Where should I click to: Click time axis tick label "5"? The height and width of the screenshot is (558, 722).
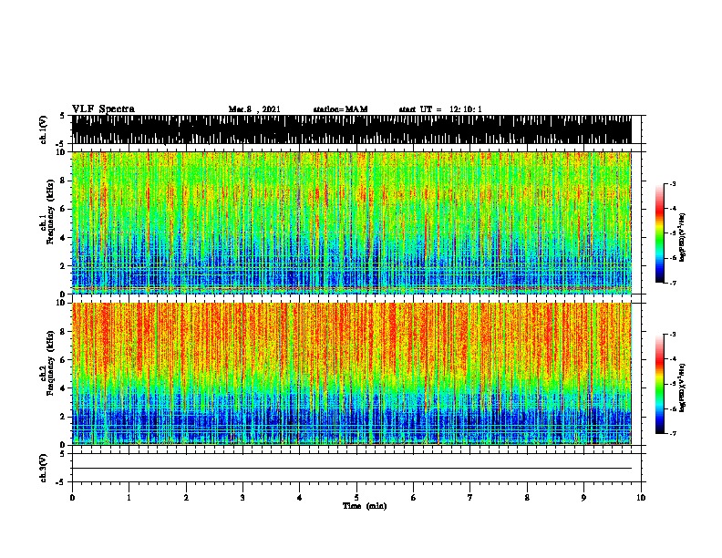point(356,498)
